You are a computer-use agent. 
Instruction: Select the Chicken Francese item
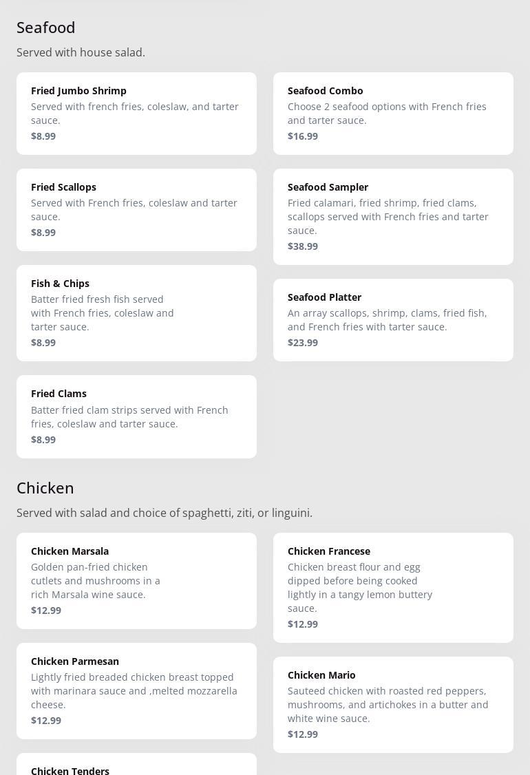point(393,587)
